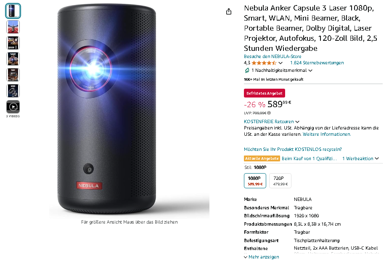Open 1.824 Sternebewertungen reviews link
The image size is (389, 261).
pos(317,63)
